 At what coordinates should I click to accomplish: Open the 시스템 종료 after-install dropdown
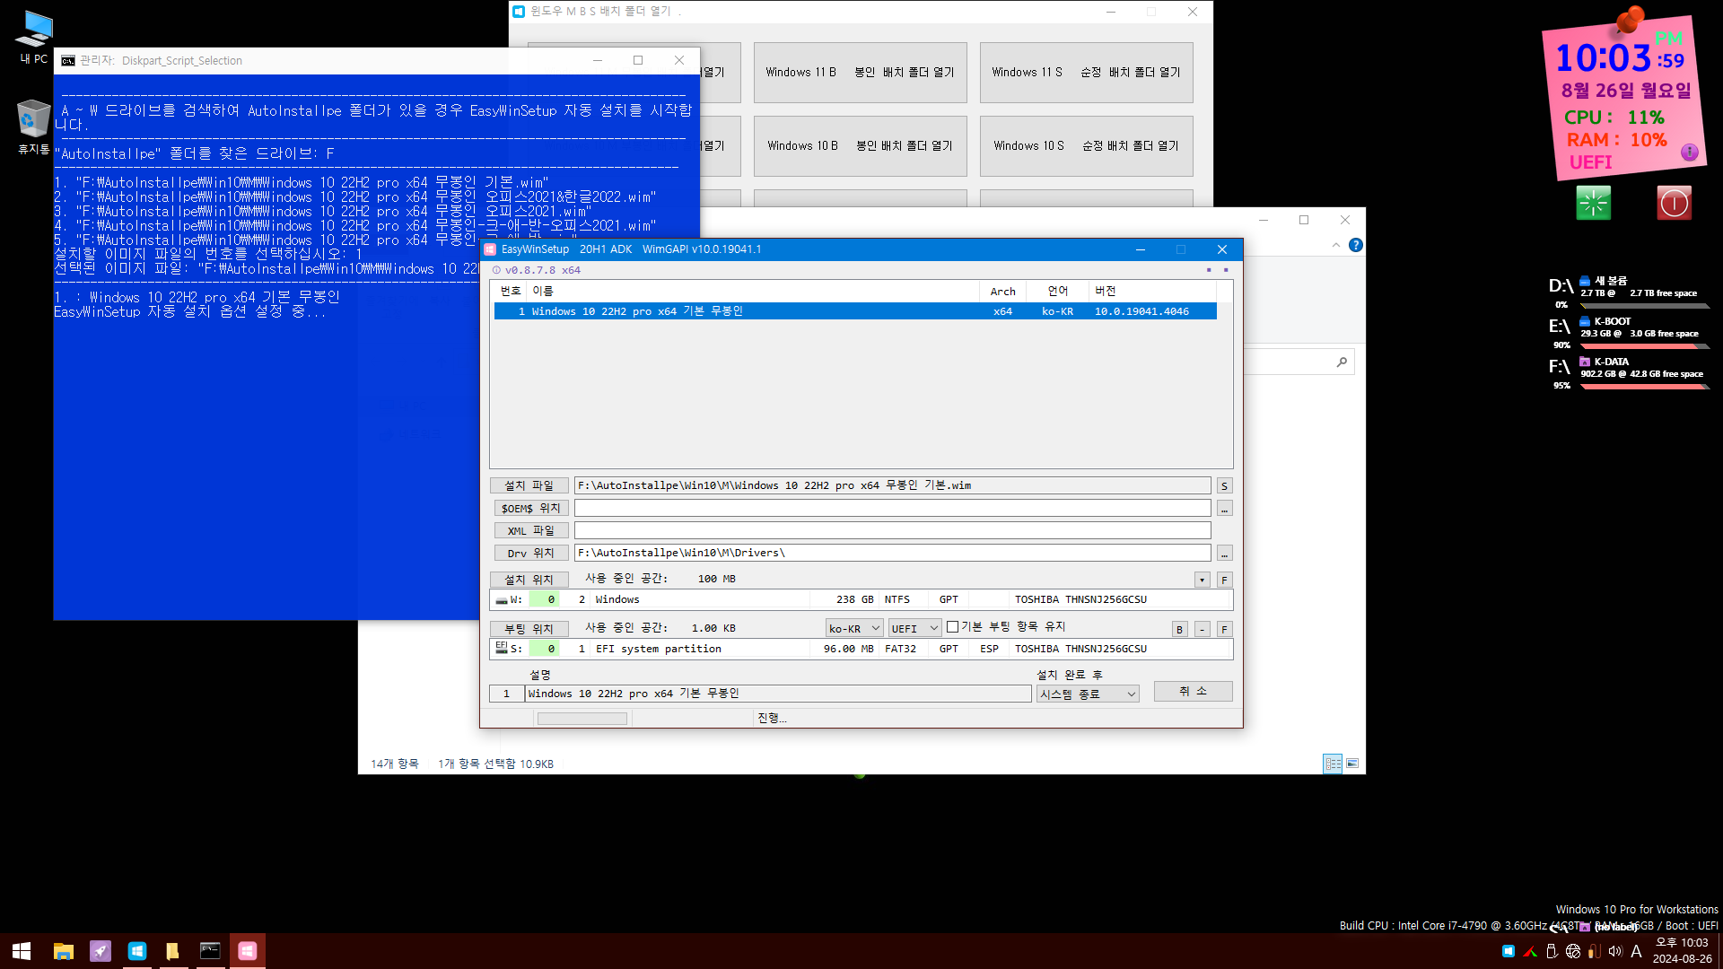[1088, 694]
